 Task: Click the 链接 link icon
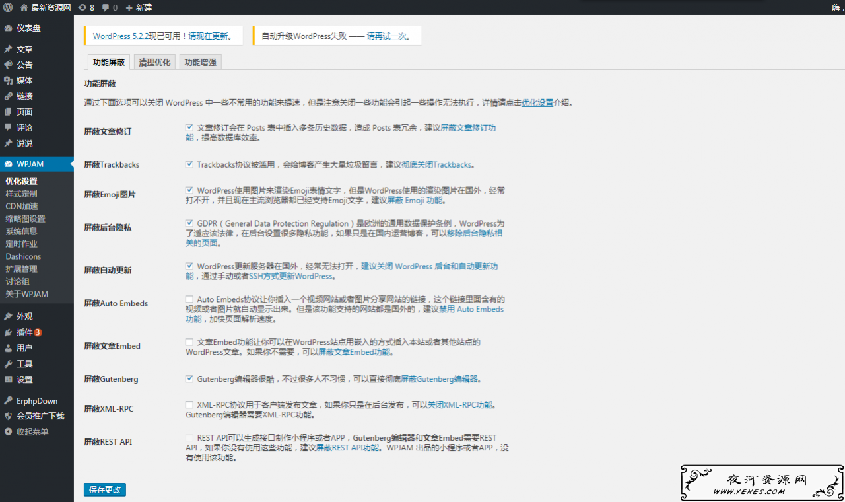click(8, 96)
